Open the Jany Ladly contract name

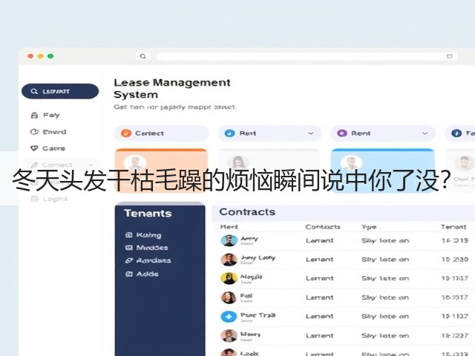258,258
